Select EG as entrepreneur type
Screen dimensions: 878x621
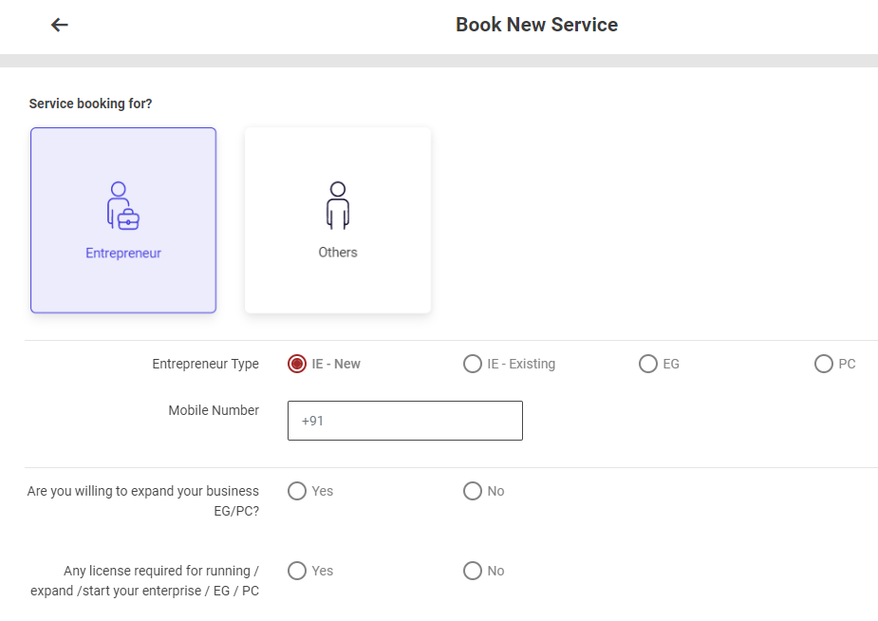(x=648, y=364)
